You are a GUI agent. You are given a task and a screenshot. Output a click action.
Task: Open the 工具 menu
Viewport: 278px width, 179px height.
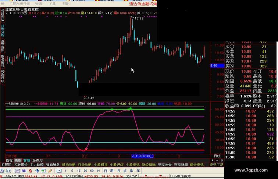(52, 4)
